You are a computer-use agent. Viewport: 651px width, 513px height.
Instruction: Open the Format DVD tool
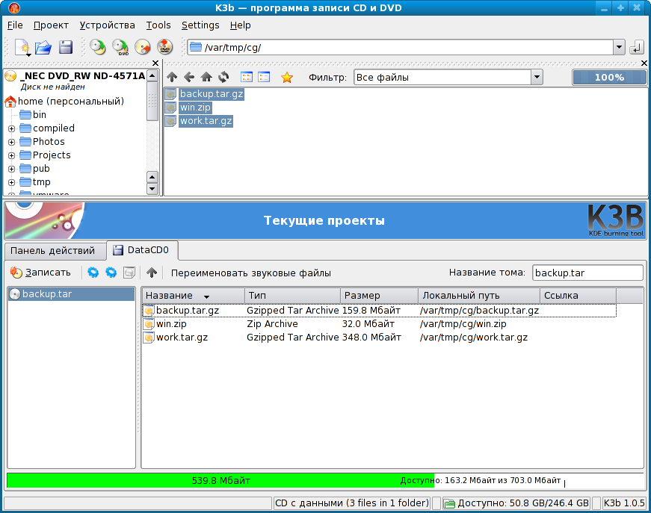click(x=165, y=47)
